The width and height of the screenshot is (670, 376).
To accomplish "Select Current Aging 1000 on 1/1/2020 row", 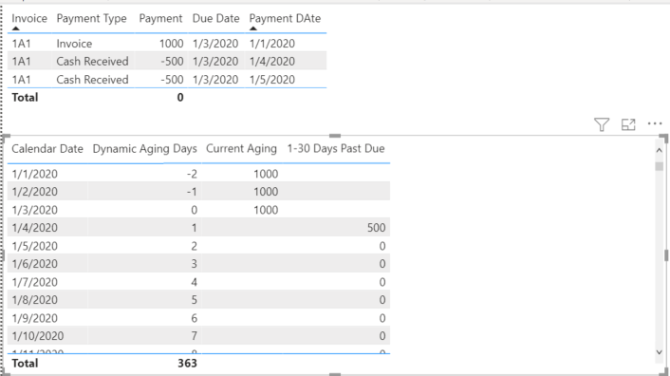I will tap(266, 174).
